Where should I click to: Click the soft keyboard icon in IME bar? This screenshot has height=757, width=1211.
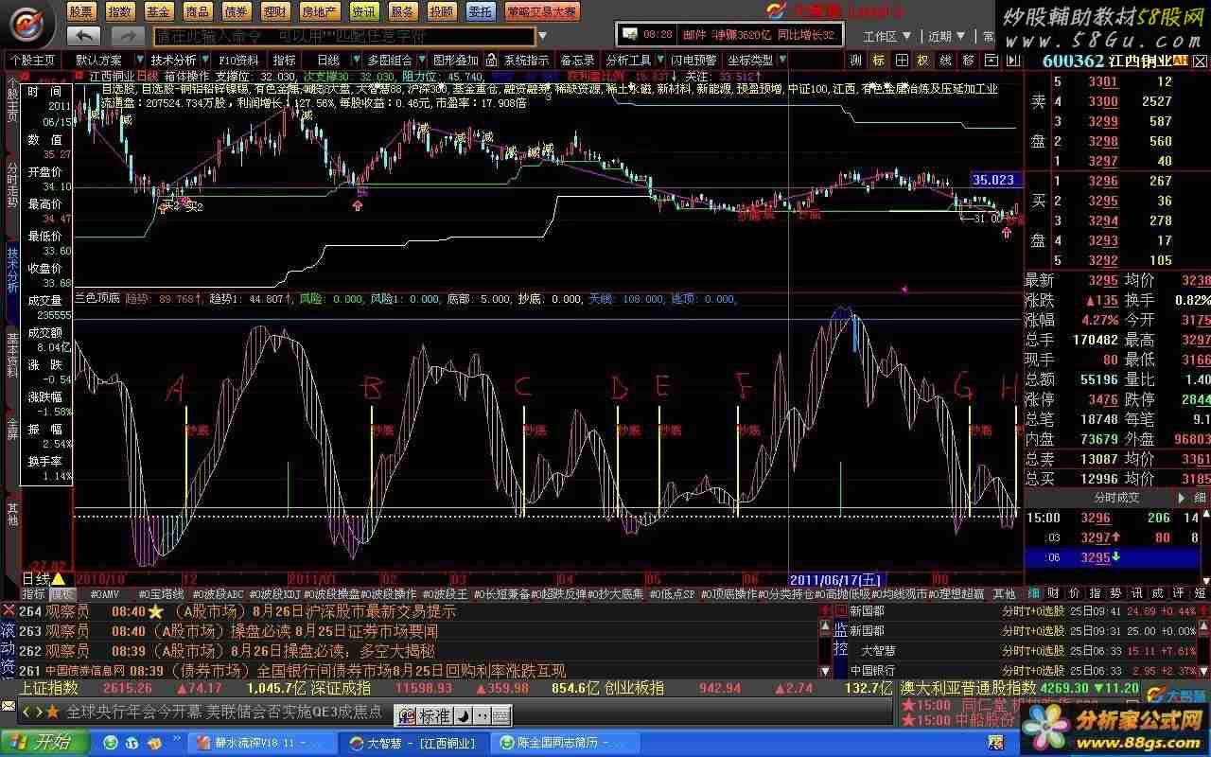coord(500,714)
